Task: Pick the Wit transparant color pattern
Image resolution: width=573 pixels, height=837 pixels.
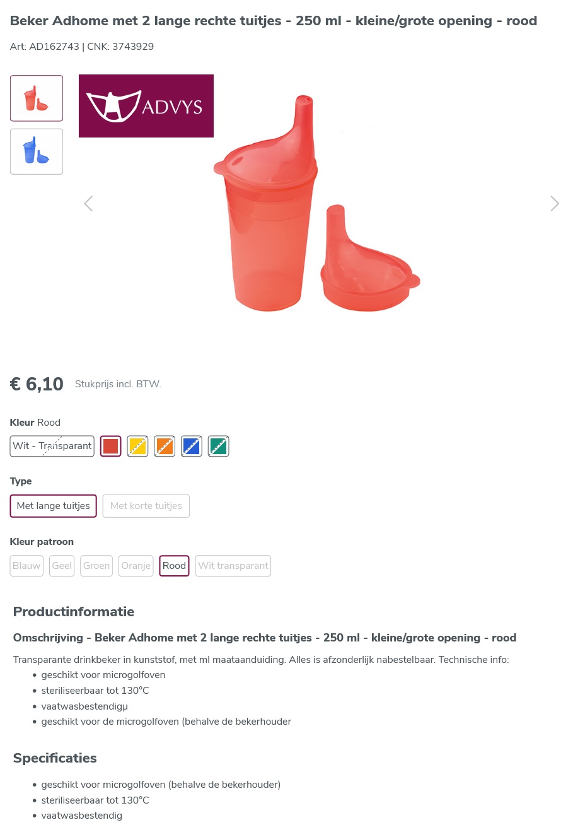Action: pos(233,566)
